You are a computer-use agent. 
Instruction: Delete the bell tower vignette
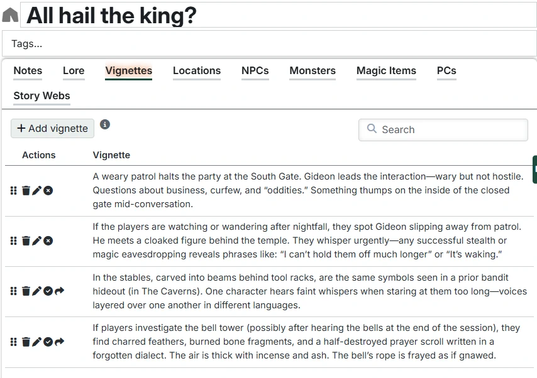[x=26, y=342]
